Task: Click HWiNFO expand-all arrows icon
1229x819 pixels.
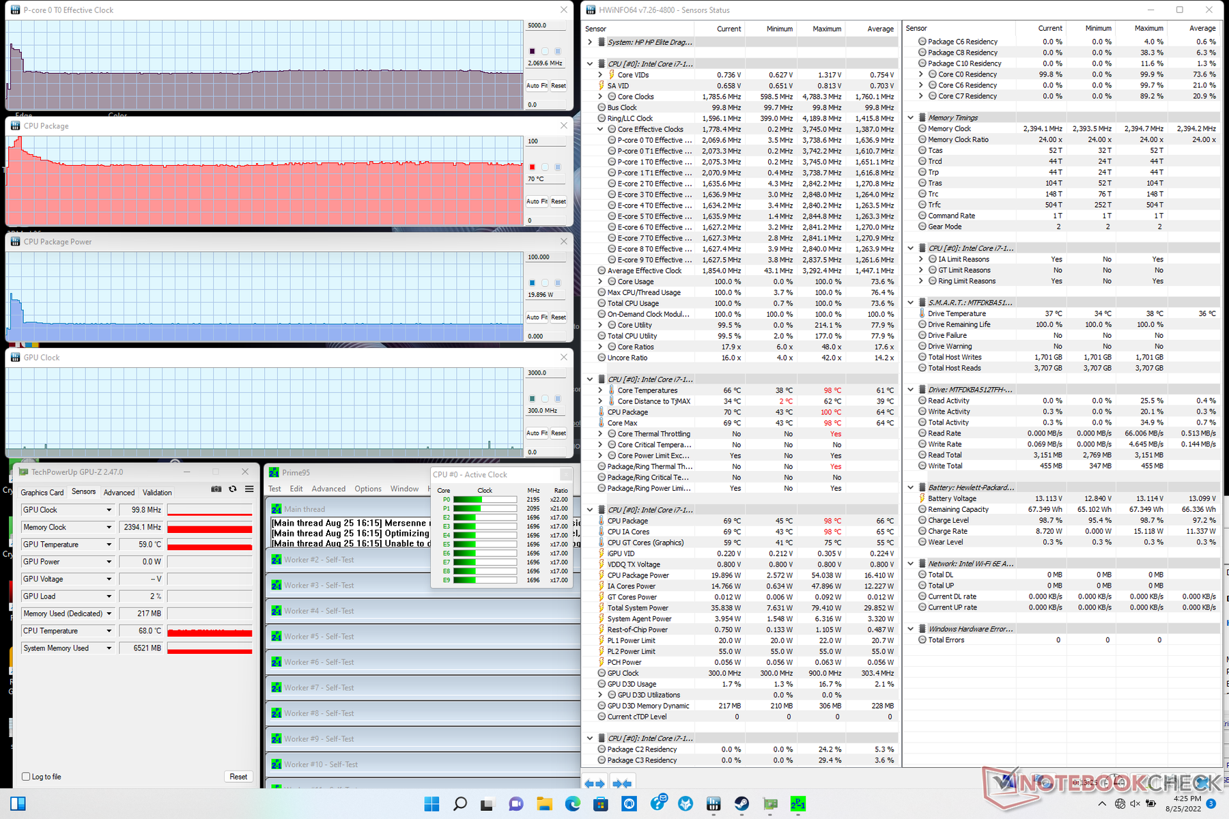Action: tap(595, 784)
